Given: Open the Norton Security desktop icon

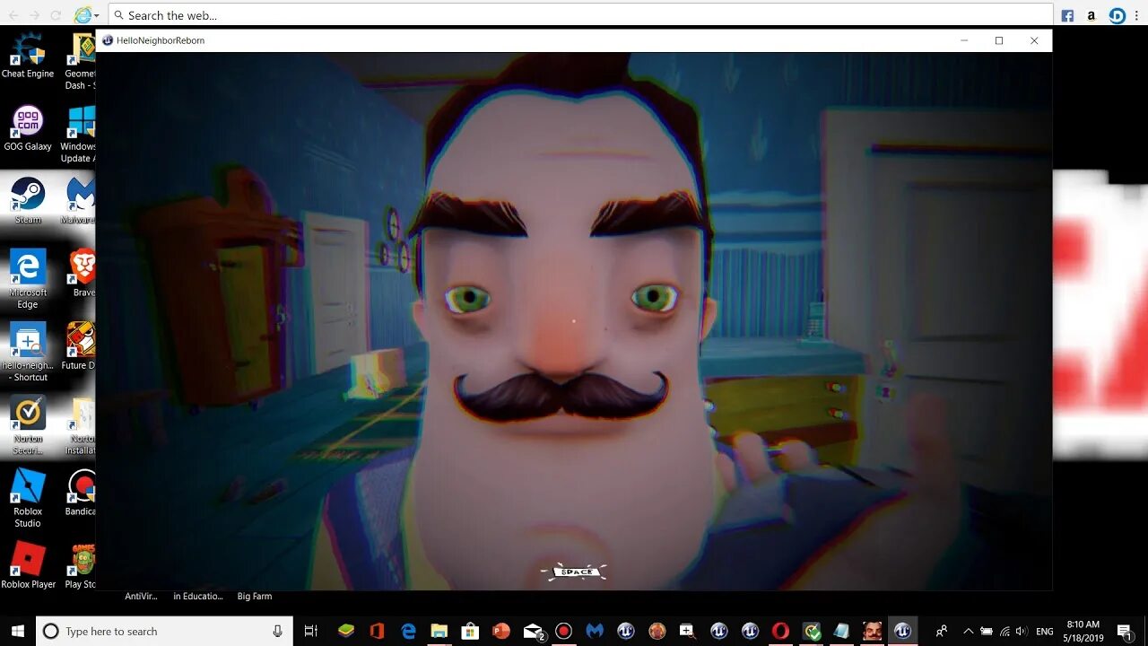Looking at the screenshot, I should [28, 424].
